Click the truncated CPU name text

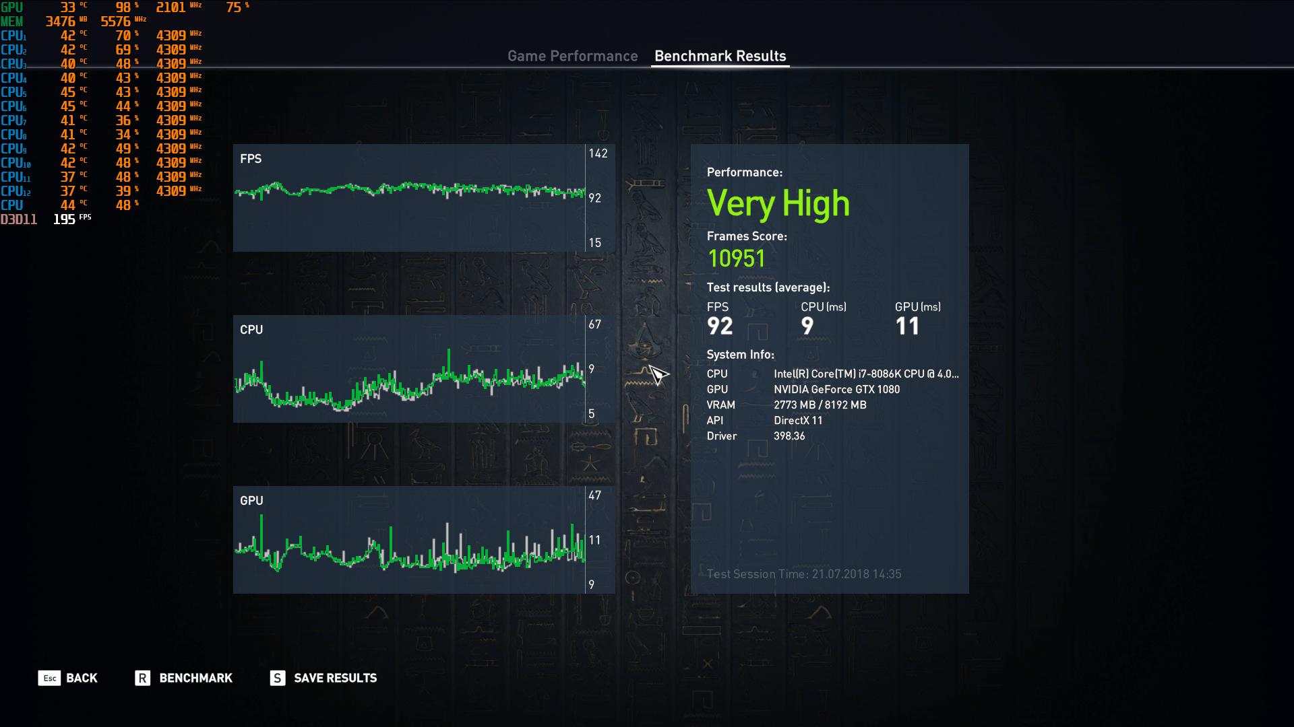[865, 374]
